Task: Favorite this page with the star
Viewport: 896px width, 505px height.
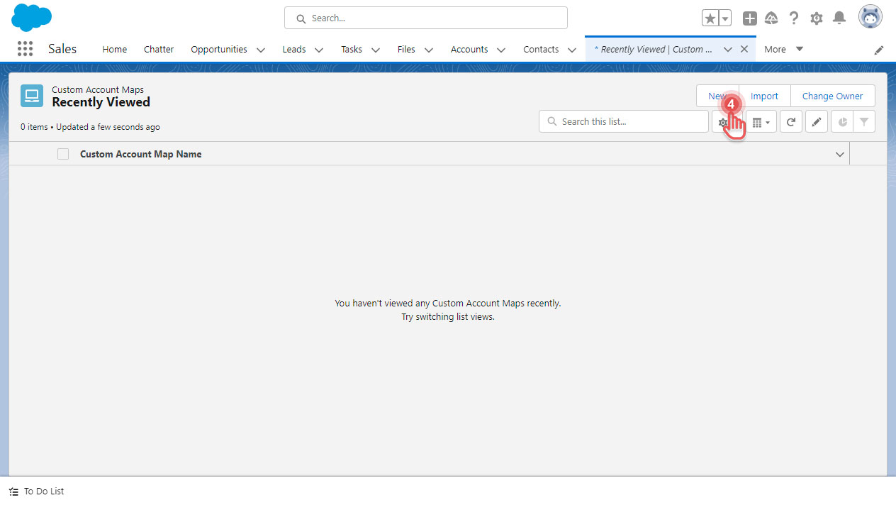Action: pos(710,17)
